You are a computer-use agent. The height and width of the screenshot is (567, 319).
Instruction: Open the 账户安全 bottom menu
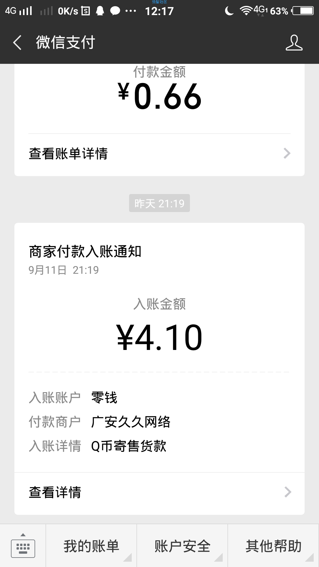click(182, 546)
